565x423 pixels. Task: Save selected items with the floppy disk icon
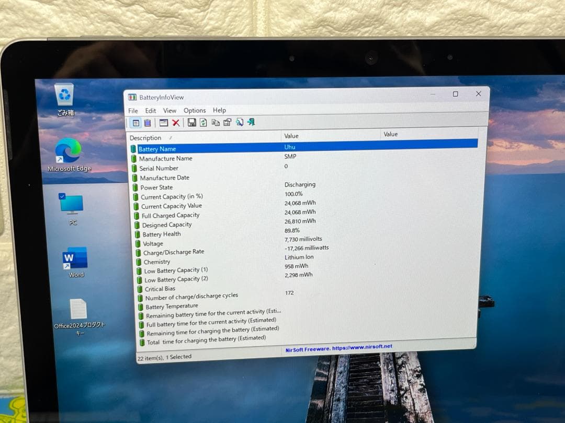pos(191,123)
